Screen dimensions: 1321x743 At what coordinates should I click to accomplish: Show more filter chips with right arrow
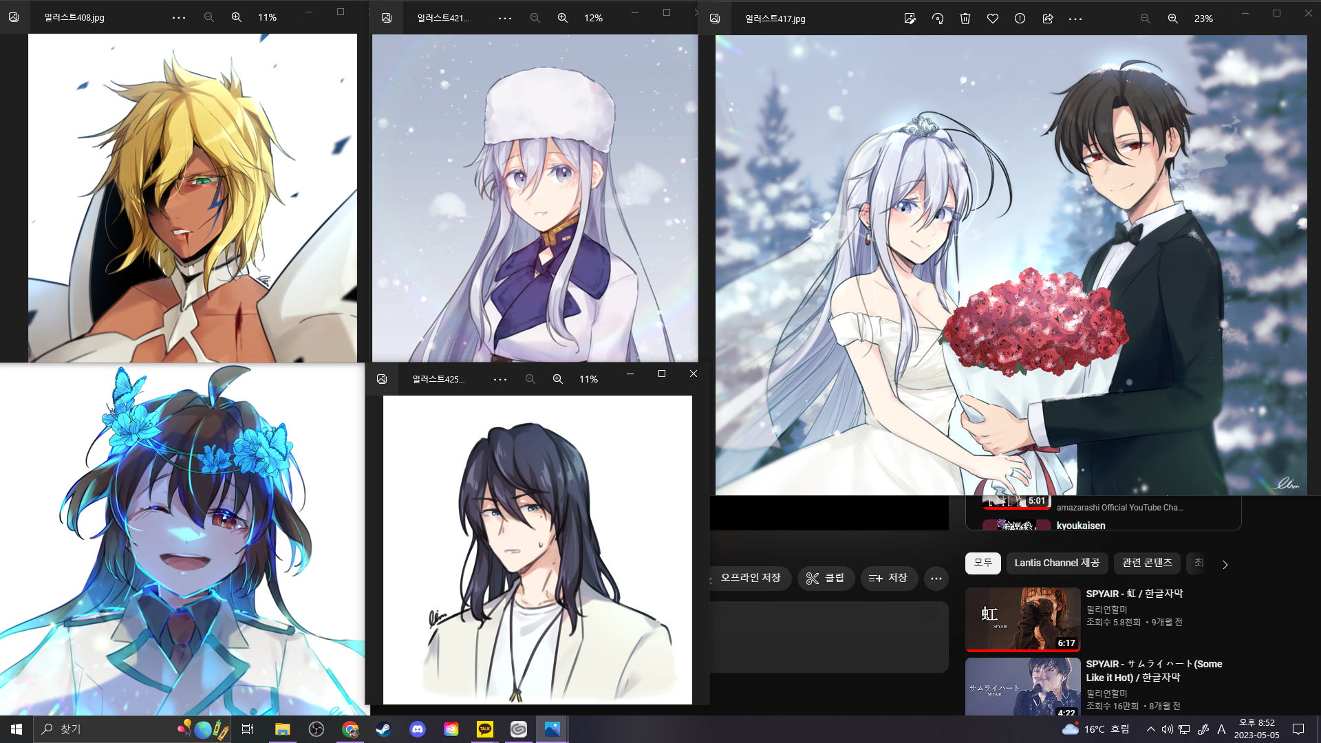click(x=1225, y=564)
